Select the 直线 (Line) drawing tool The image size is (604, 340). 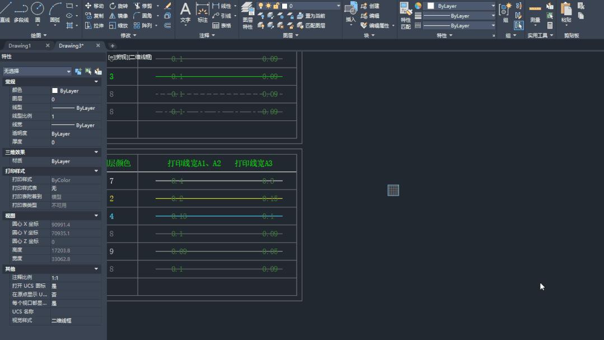(x=5, y=11)
